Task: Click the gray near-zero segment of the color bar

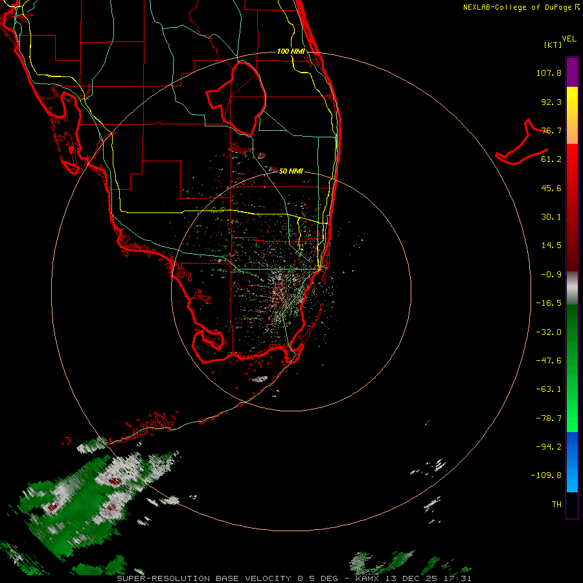Action: point(572,288)
